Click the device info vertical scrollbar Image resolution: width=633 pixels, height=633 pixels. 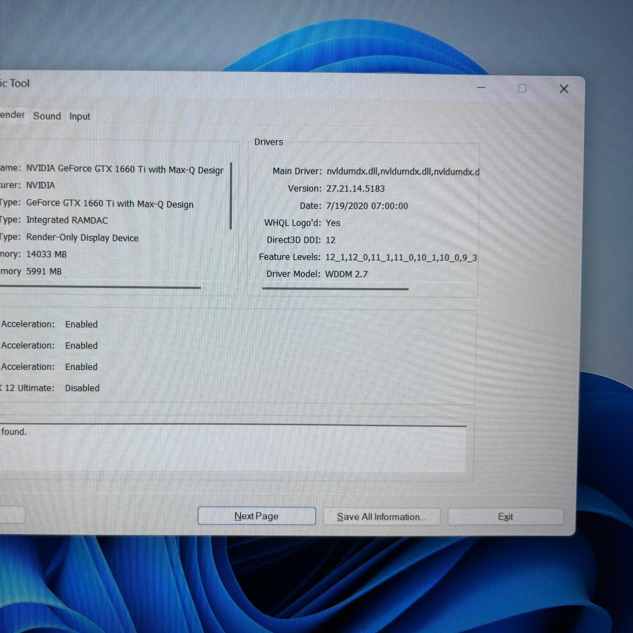pos(231,196)
